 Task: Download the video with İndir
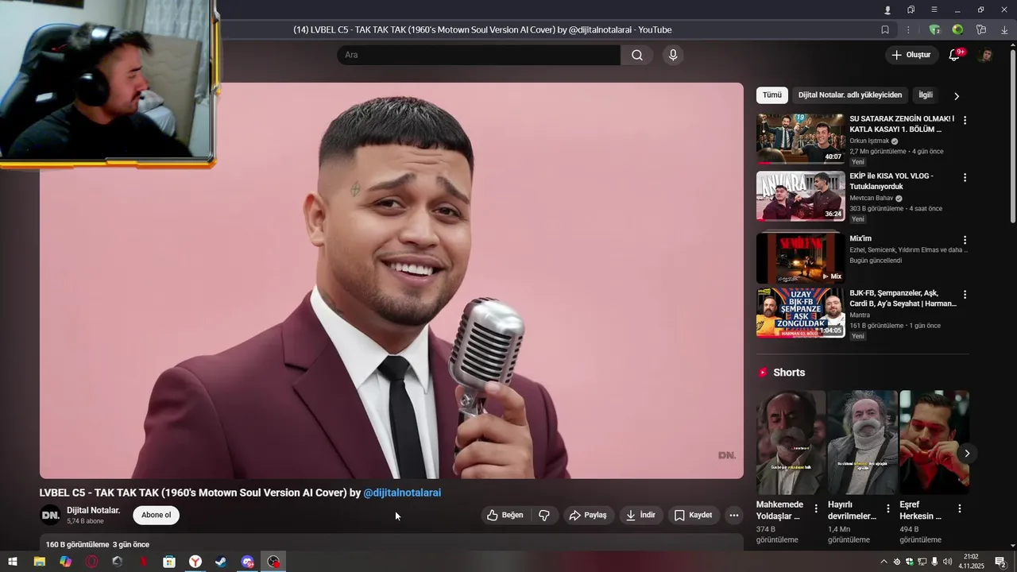[x=640, y=515]
